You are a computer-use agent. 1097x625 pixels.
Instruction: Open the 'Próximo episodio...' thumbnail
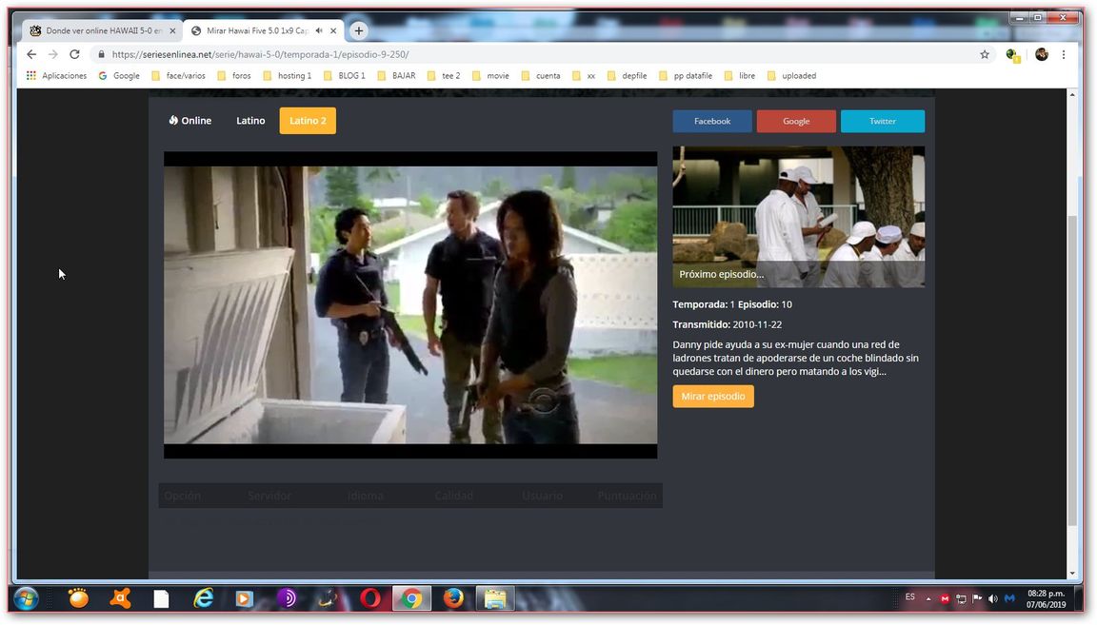click(x=798, y=217)
